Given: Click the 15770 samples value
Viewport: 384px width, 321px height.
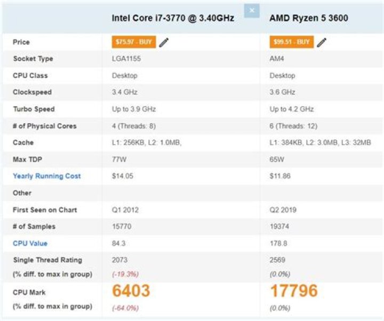Looking at the screenshot, I should 121,227.
